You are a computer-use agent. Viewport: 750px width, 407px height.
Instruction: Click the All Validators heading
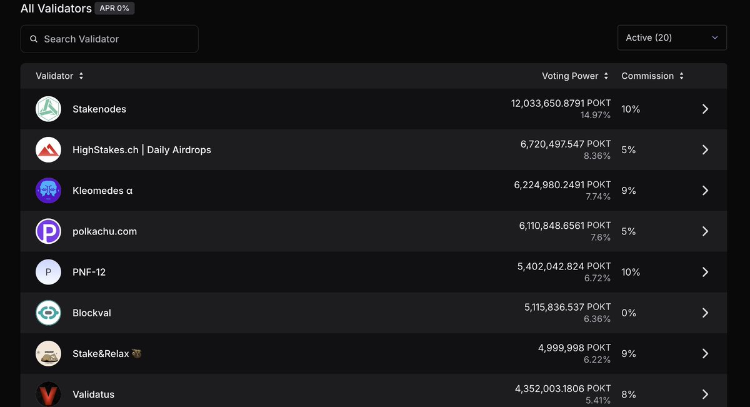pyautogui.click(x=56, y=8)
